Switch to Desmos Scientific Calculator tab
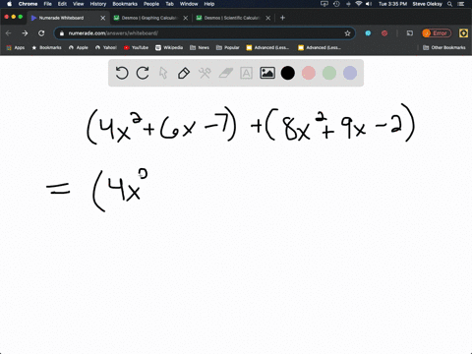 232,18
